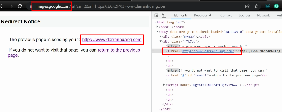Activate the DevTools element inspector tool
282x112 pixels.
(157, 15)
